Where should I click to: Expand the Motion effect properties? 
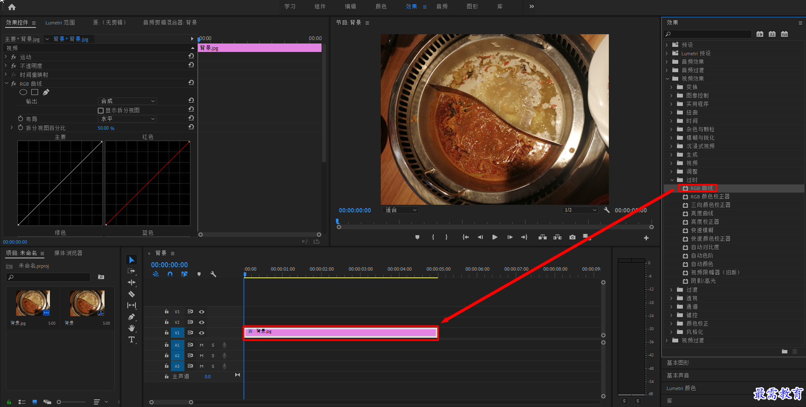pyautogui.click(x=6, y=57)
